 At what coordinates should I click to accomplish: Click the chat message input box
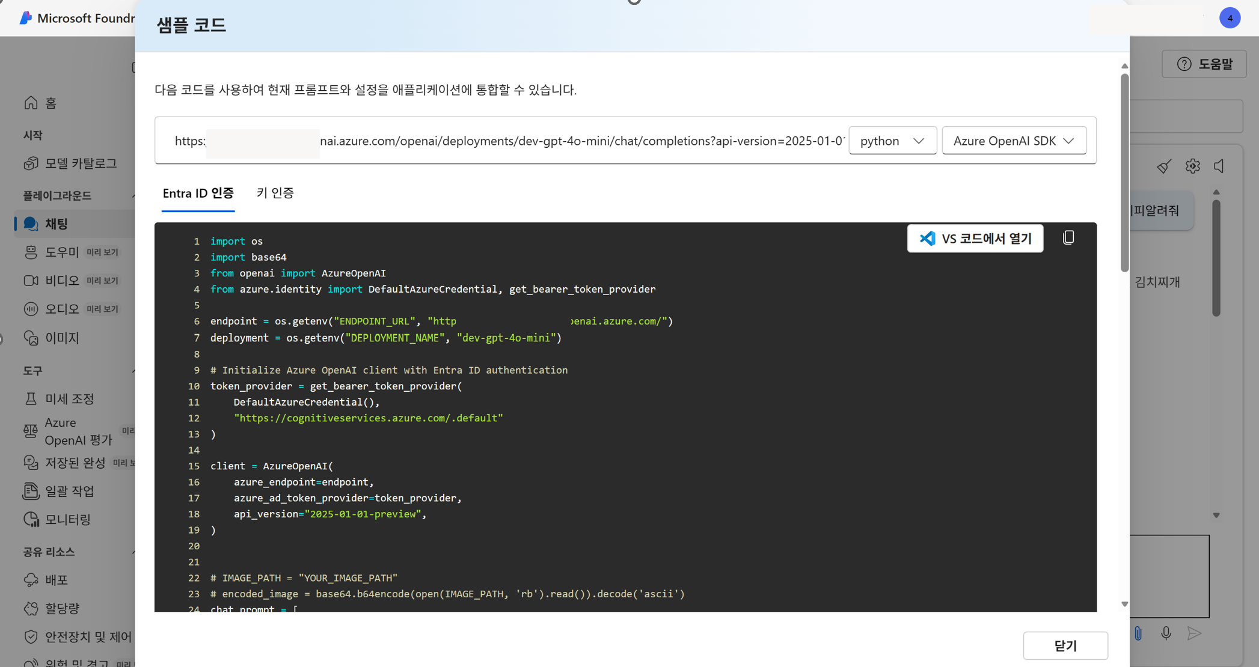1169,576
